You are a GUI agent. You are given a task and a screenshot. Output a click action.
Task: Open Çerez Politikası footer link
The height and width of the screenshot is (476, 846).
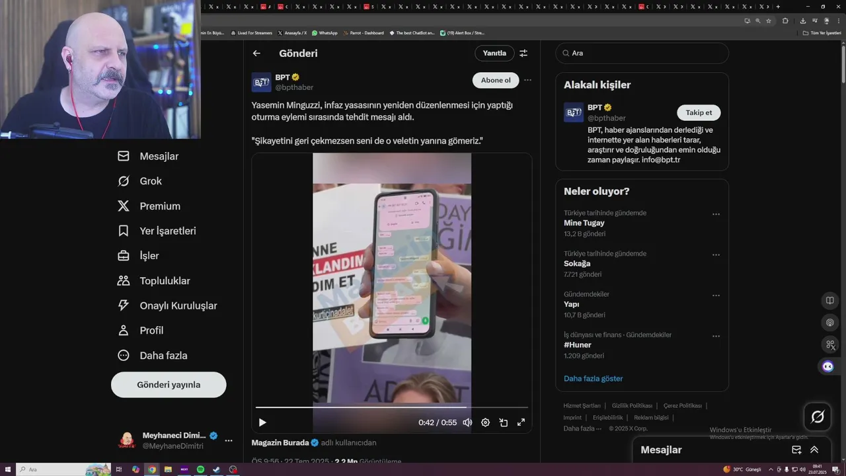[683, 406]
